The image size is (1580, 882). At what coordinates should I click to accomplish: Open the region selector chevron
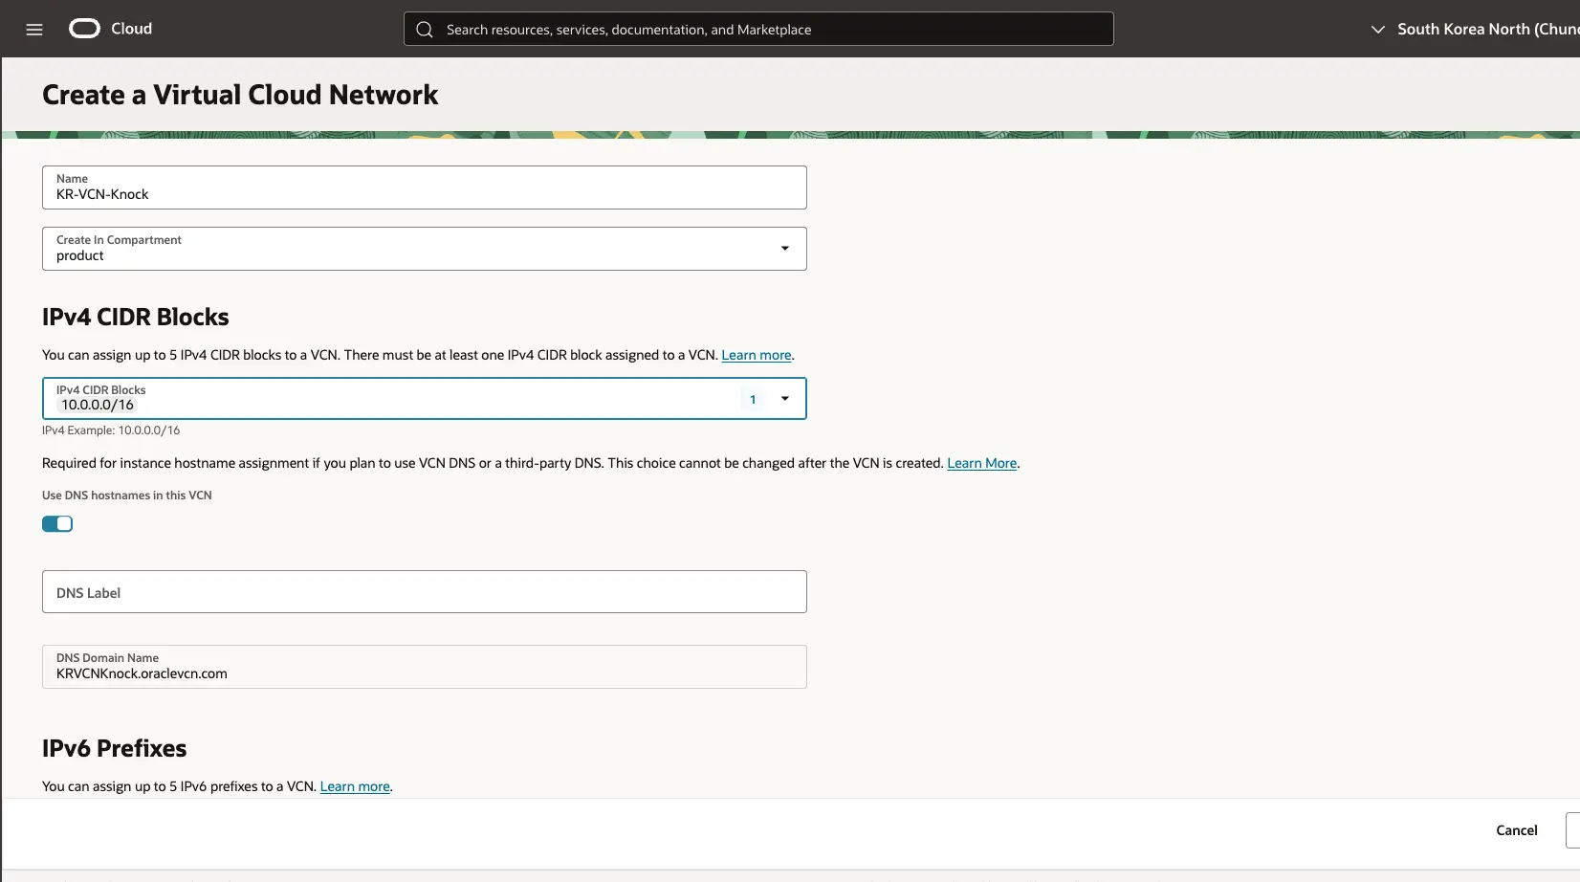[1377, 29]
